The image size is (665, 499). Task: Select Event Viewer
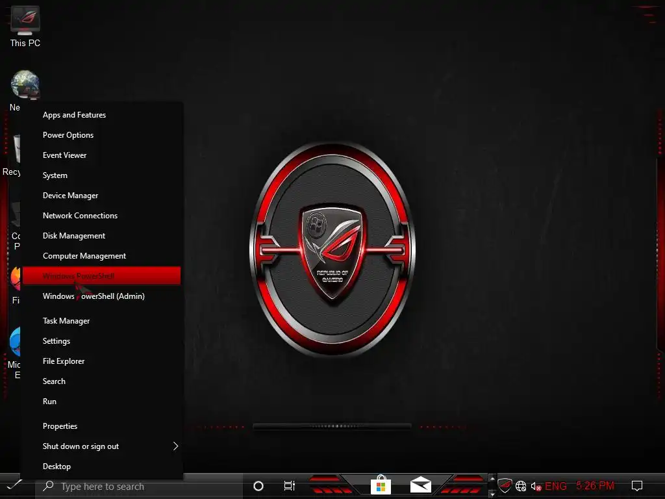pos(102,155)
